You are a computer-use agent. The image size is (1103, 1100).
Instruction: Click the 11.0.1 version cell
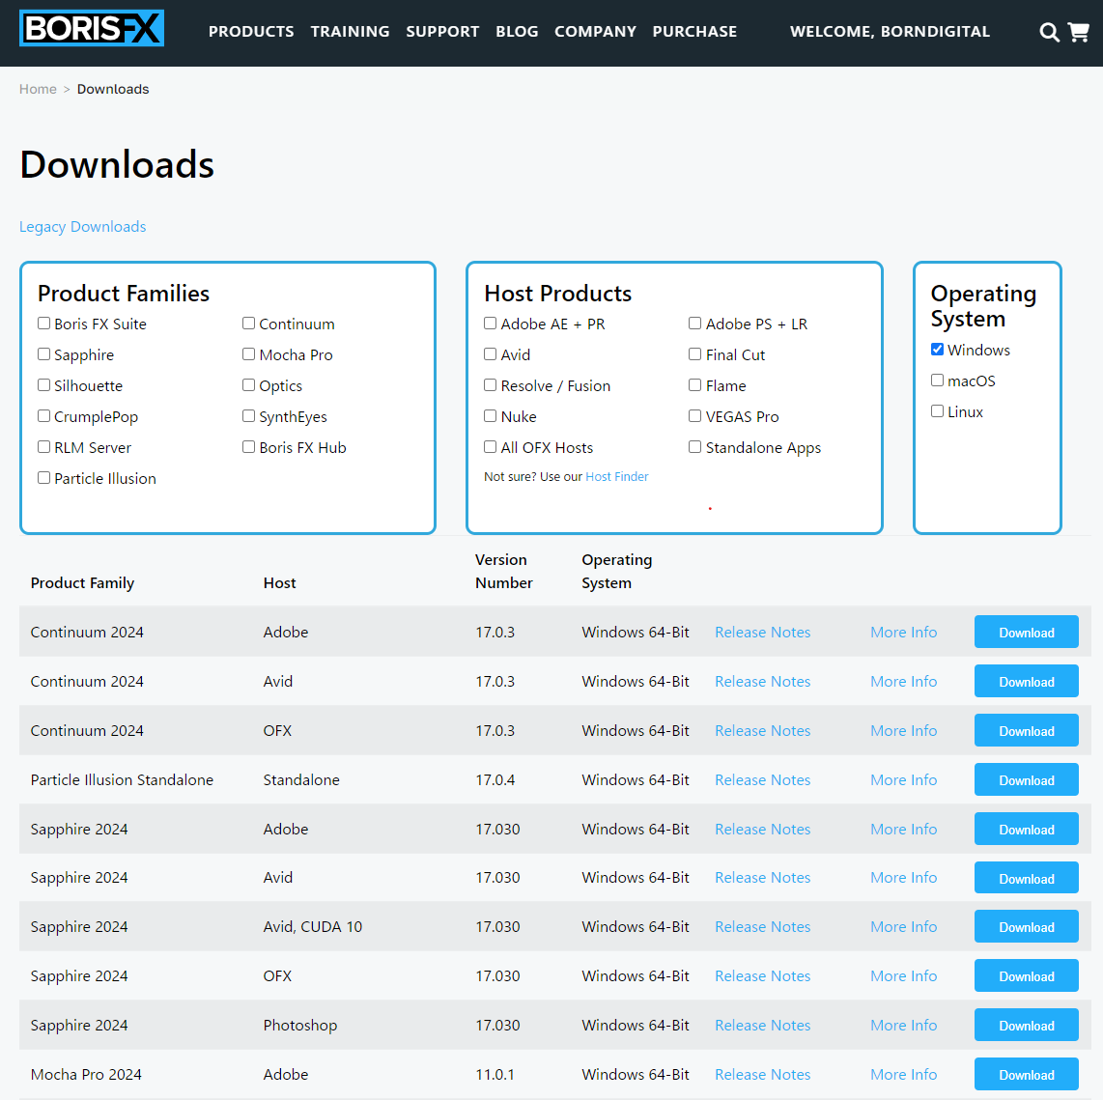click(495, 1075)
